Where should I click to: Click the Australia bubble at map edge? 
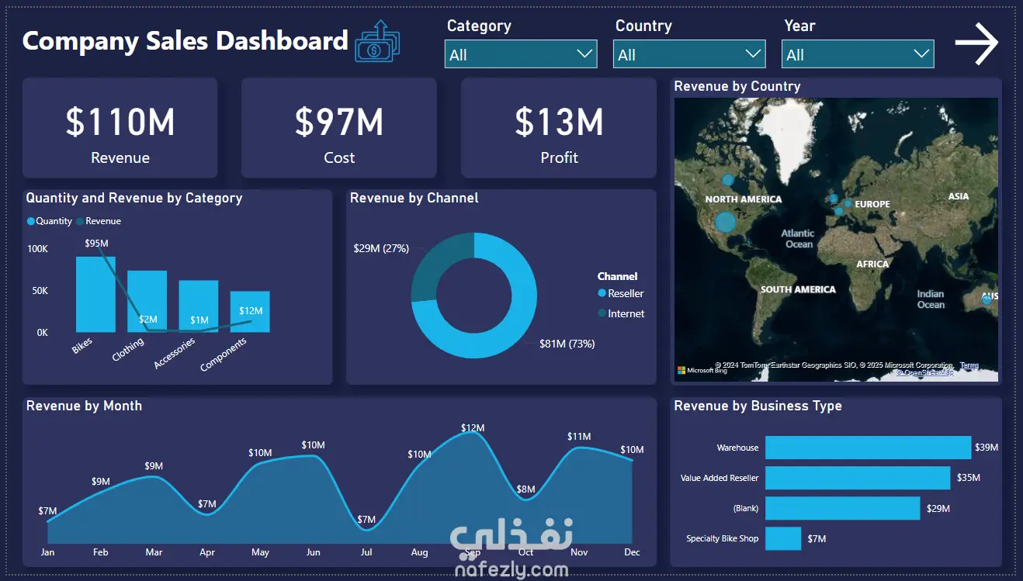[987, 300]
